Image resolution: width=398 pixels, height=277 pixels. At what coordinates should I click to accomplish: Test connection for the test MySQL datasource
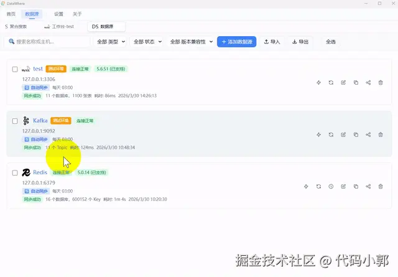318,83
